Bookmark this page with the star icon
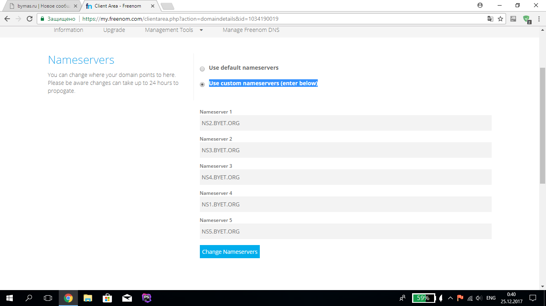Screen dimensions: 546x306 tap(500, 19)
